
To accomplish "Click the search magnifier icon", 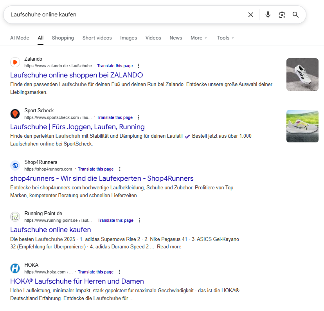I will [x=296, y=14].
